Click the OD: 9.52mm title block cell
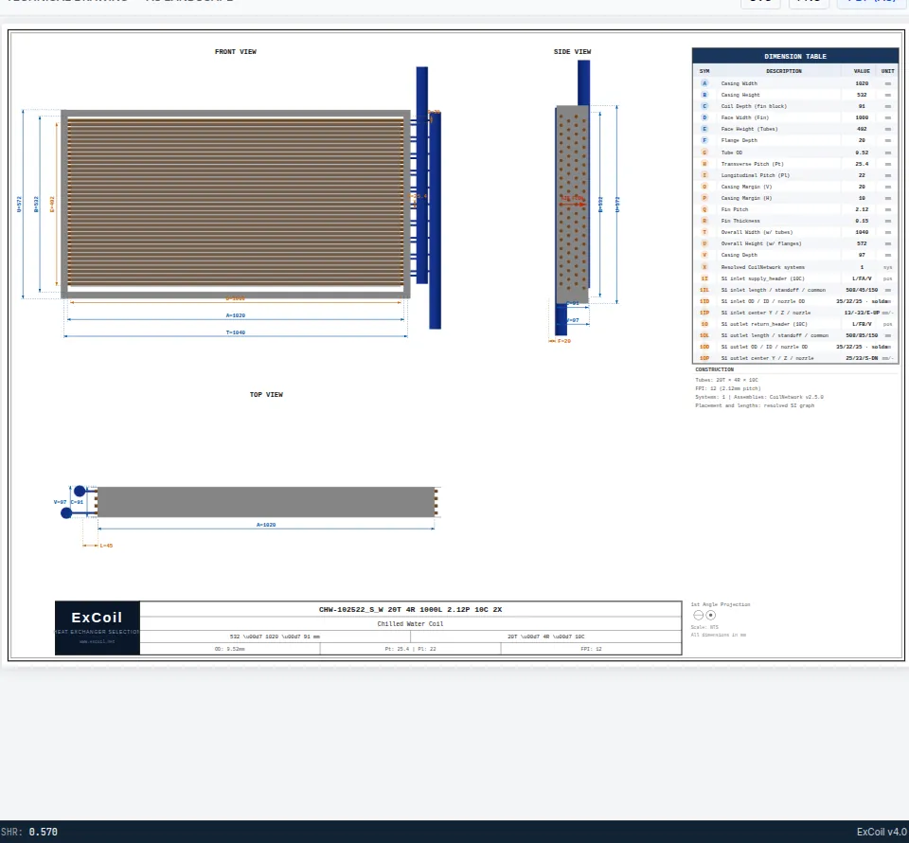The image size is (909, 843). coord(229,649)
